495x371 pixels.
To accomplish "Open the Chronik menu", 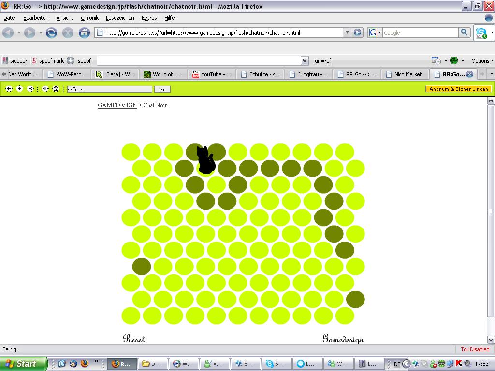I will tap(89, 18).
